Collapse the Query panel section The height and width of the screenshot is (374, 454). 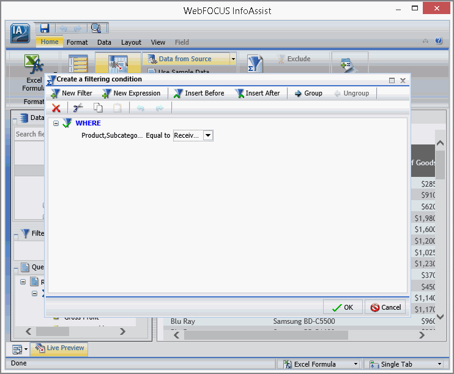(16, 269)
